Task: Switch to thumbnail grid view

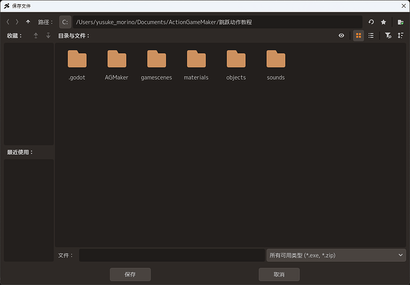Action: tap(358, 36)
